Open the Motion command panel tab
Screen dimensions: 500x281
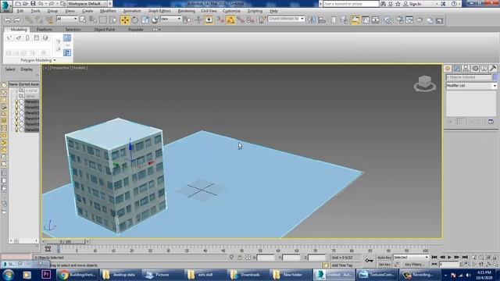pos(475,68)
